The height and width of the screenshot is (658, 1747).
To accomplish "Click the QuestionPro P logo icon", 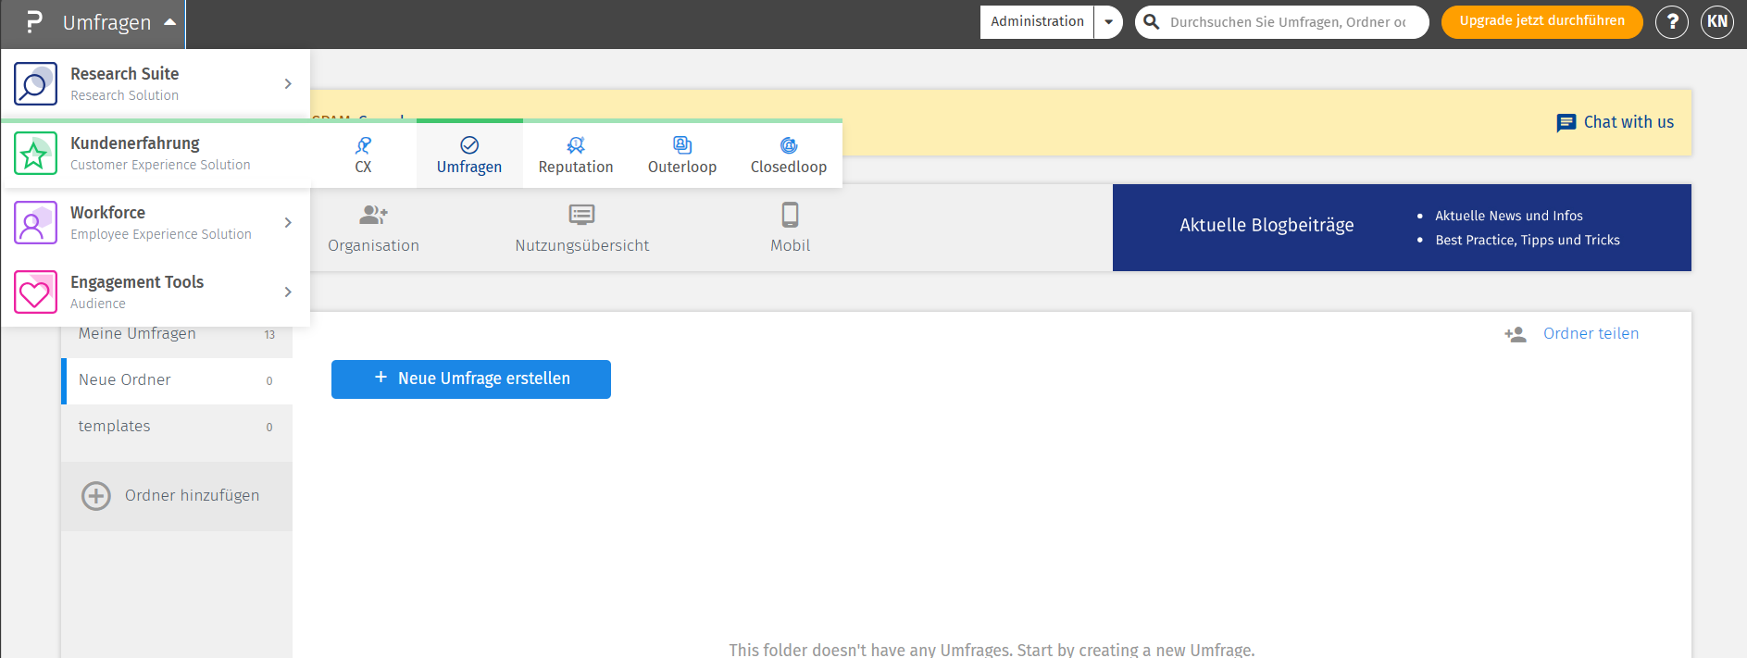I will point(34,22).
